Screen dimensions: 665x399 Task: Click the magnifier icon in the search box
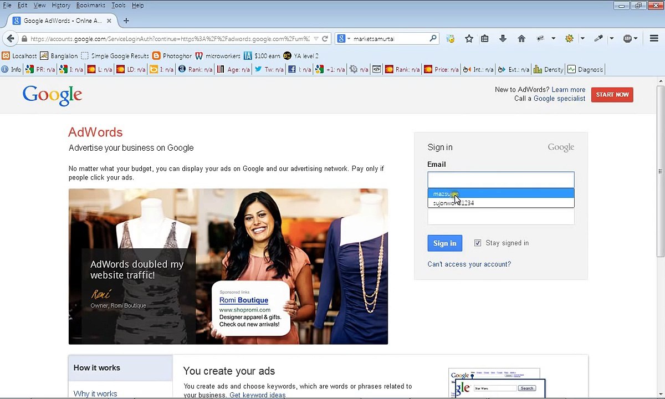coord(433,39)
